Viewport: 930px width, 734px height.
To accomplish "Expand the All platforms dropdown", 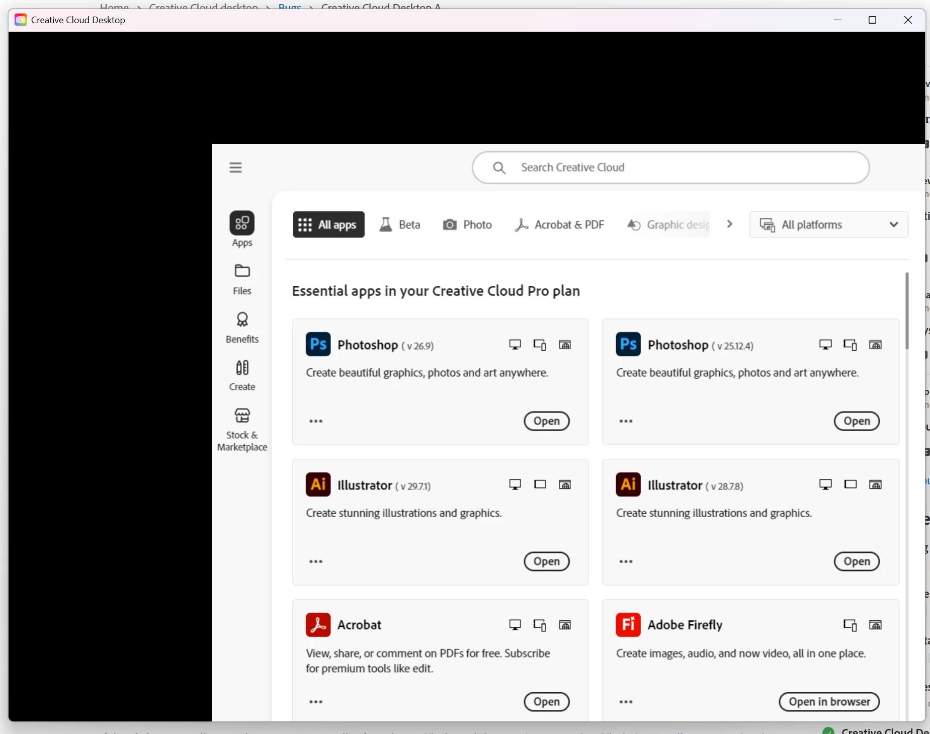I will point(828,224).
